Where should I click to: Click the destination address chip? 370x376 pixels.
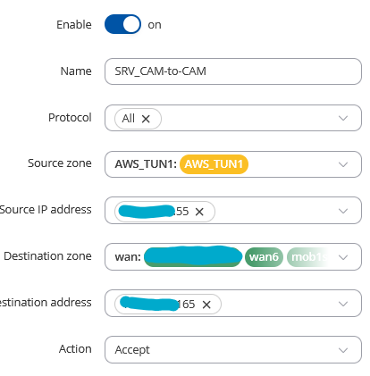tap(168, 305)
